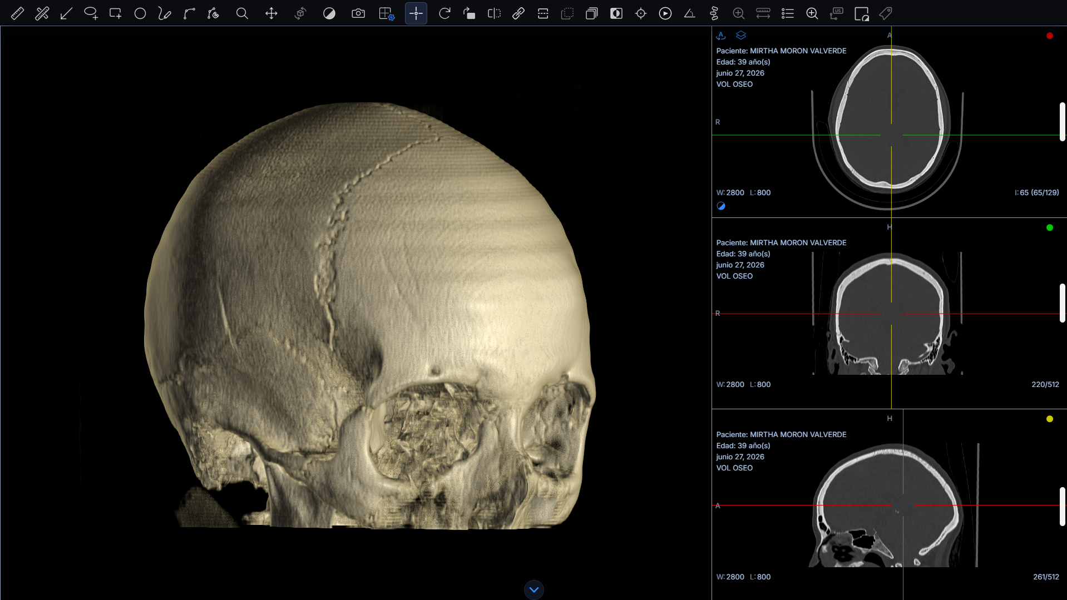Image resolution: width=1067 pixels, height=600 pixels.
Task: Toggle viewport sync link icon
Action: coord(518,13)
